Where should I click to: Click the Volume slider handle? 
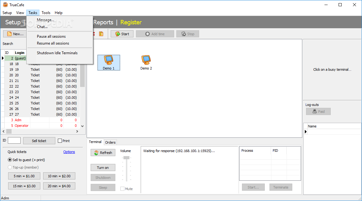tap(126, 158)
